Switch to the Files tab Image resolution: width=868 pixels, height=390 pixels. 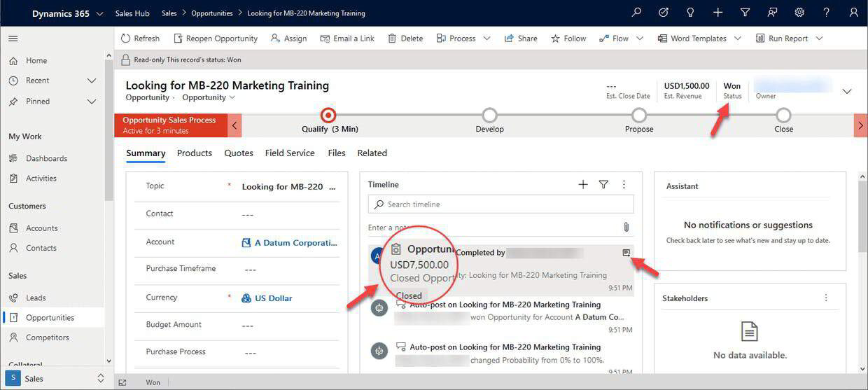pyautogui.click(x=337, y=153)
